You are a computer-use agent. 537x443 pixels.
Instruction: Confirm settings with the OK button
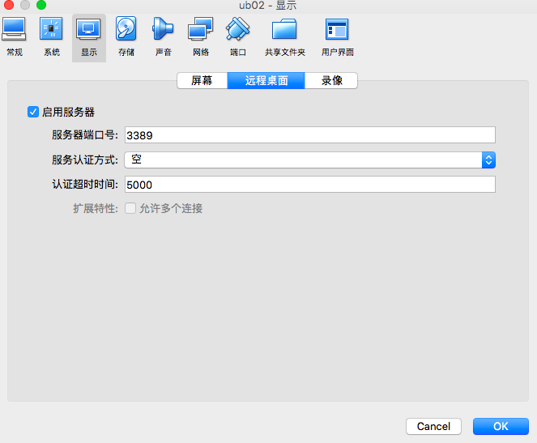pyautogui.click(x=501, y=426)
